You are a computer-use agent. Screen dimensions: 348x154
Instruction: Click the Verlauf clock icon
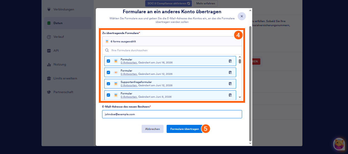(x=49, y=37)
